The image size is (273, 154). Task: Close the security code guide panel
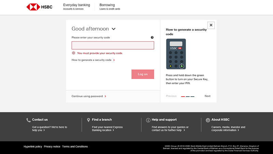211,25
